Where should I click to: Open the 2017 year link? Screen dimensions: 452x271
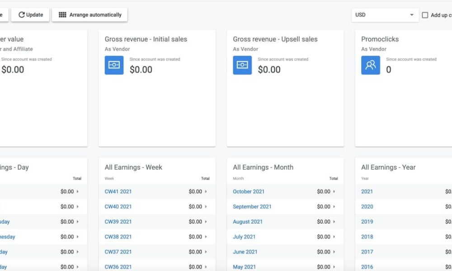click(367, 252)
